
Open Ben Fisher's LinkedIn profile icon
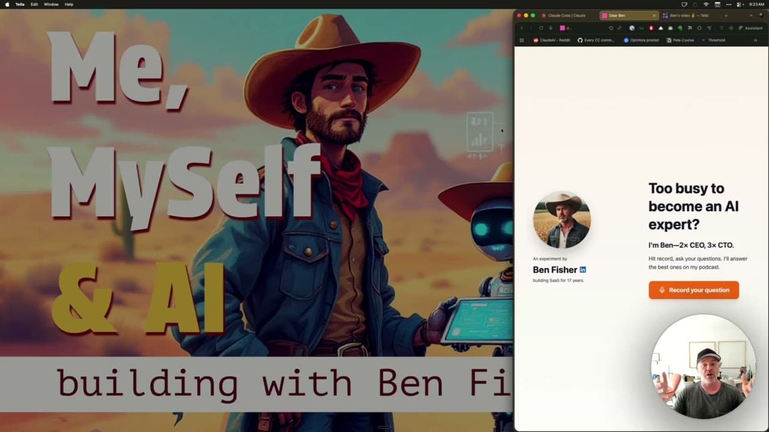tap(583, 270)
